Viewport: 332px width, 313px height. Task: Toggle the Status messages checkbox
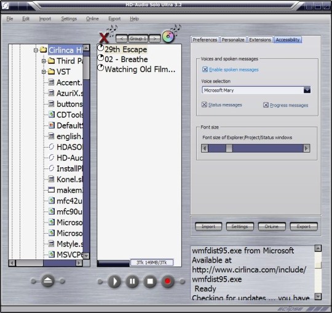pyautogui.click(x=204, y=105)
